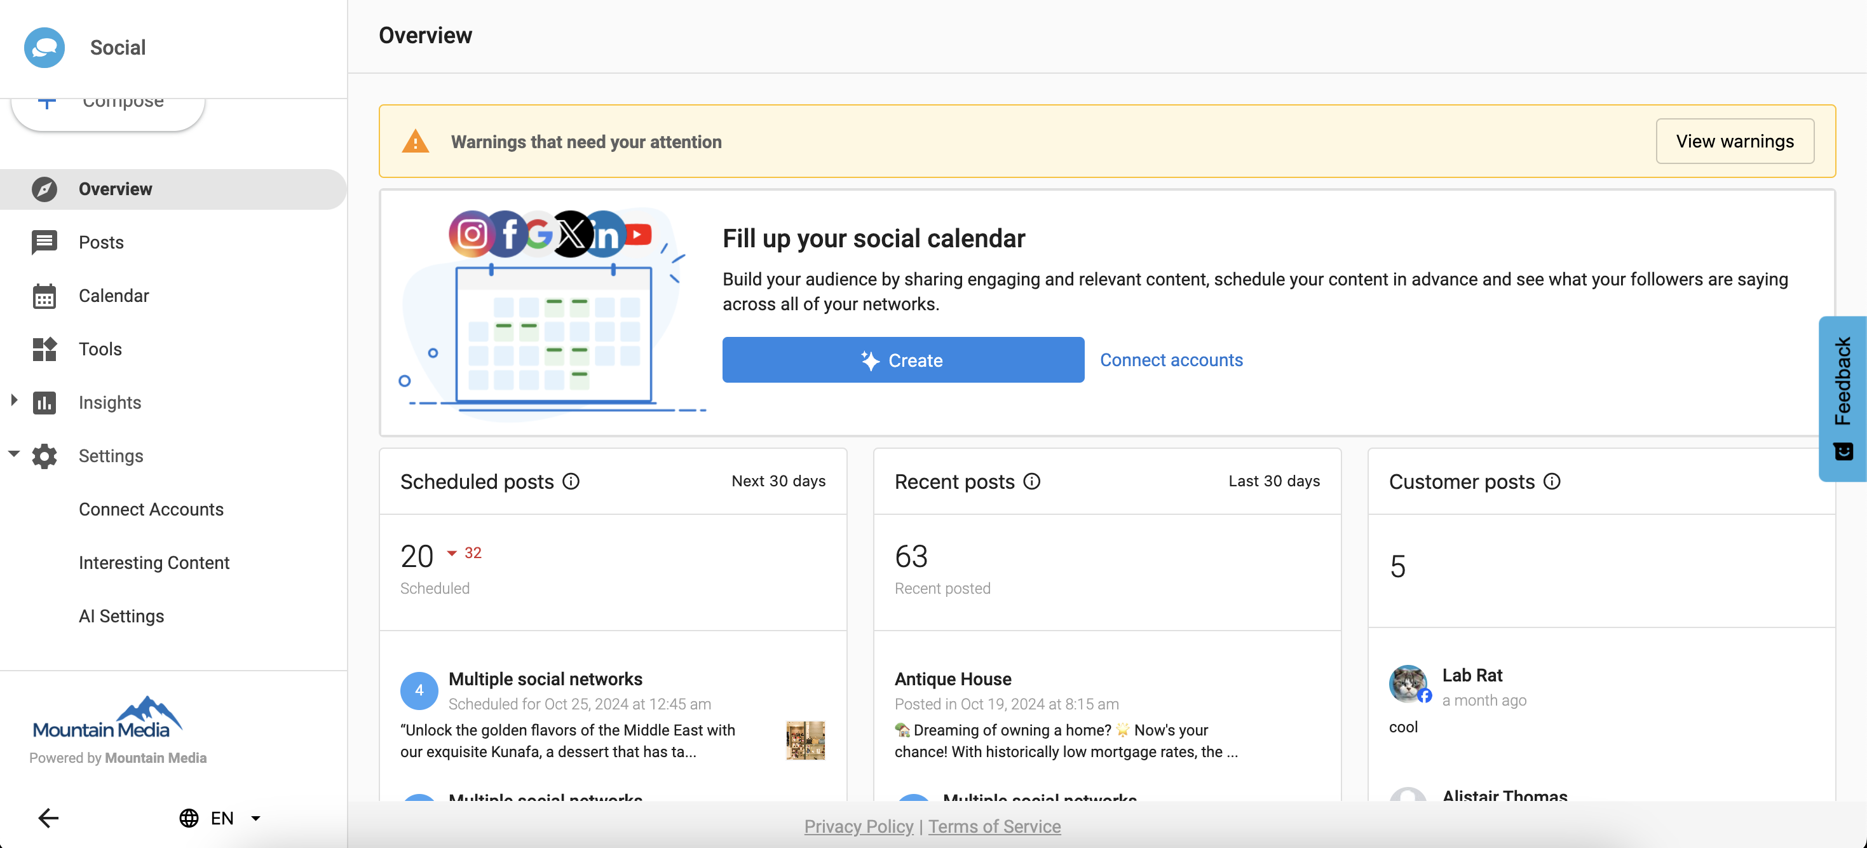Click the back arrow at sidebar bottom

[x=48, y=817]
